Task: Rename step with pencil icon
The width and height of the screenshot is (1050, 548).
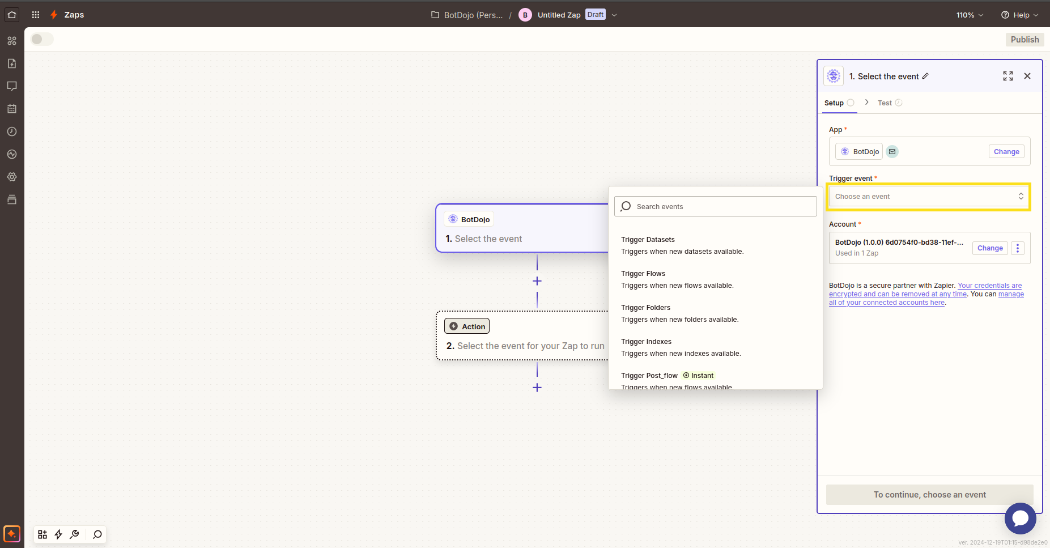Action: [925, 76]
